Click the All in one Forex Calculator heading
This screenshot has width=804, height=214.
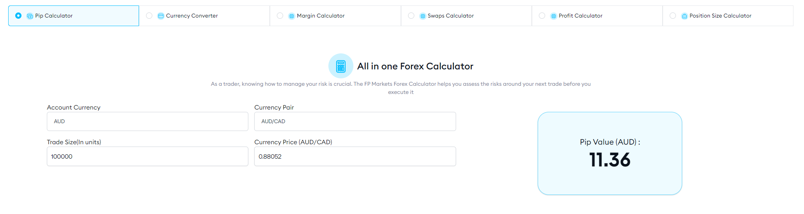tap(415, 66)
